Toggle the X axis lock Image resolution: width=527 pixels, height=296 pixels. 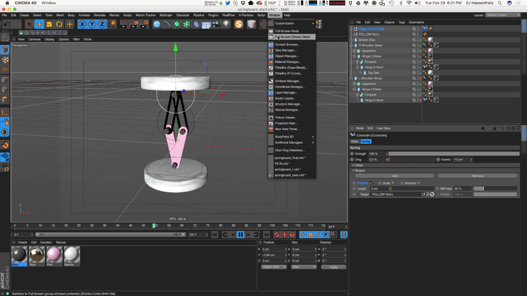[x=82, y=24]
